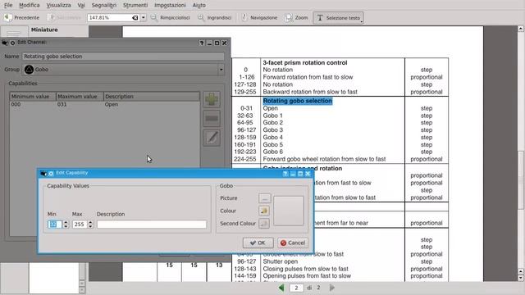Open the Vai menu
Viewport: 525px width, 295px height.
pos(81,5)
